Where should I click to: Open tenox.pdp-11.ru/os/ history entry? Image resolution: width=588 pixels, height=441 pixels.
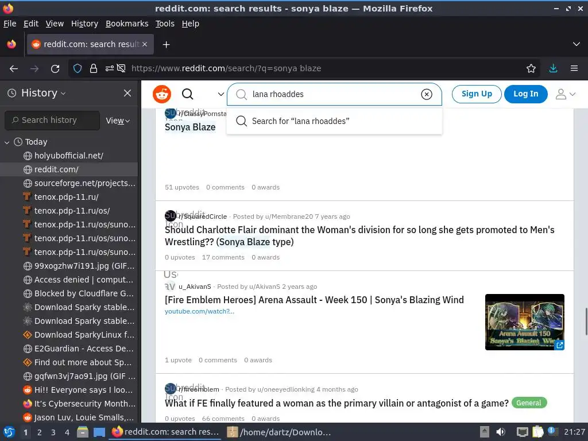pyautogui.click(x=69, y=211)
